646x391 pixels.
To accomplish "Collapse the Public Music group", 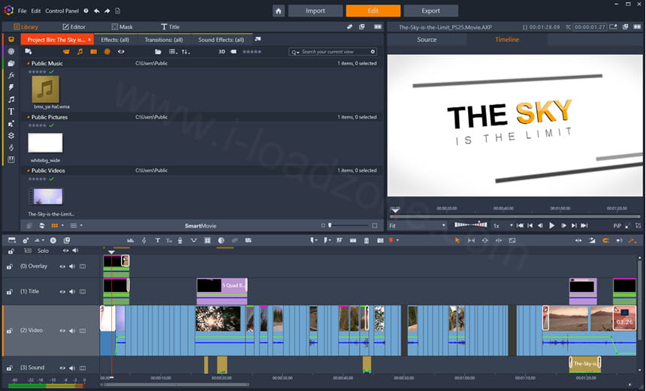I will click(x=29, y=63).
